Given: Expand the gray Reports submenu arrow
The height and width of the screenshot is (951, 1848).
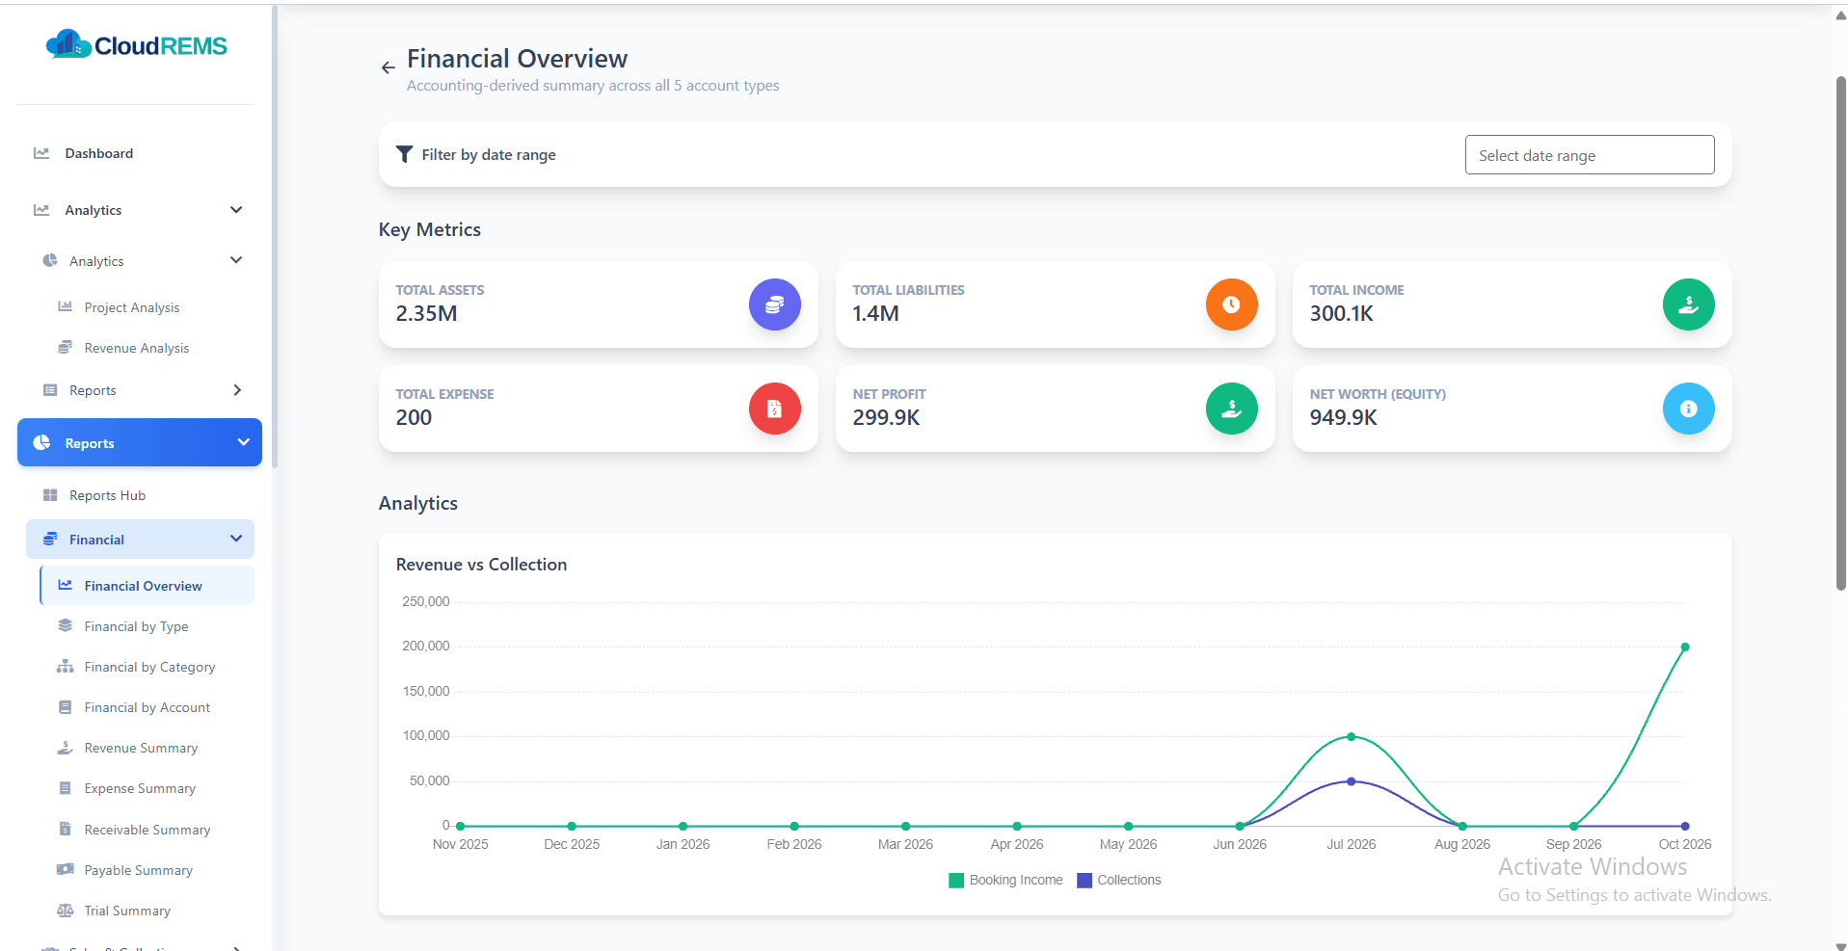Looking at the screenshot, I should 237,389.
